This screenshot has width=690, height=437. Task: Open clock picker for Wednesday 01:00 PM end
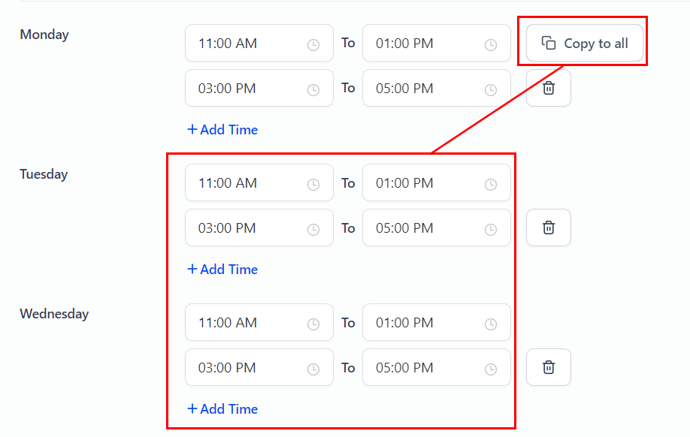click(x=491, y=324)
